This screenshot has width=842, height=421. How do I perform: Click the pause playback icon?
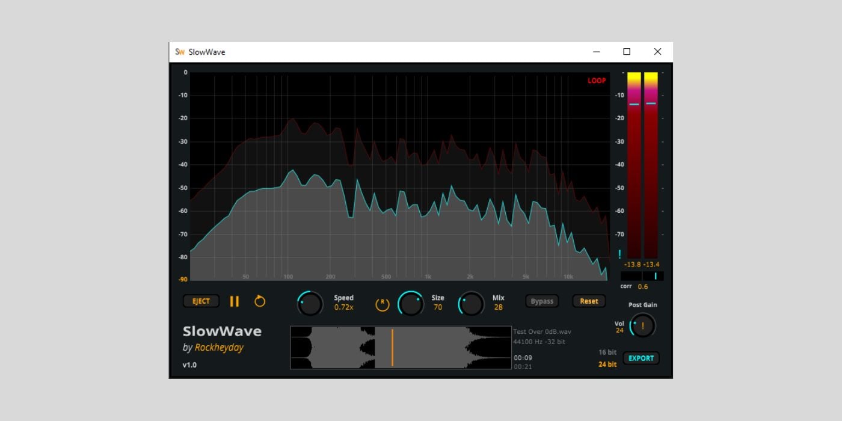[x=235, y=301]
